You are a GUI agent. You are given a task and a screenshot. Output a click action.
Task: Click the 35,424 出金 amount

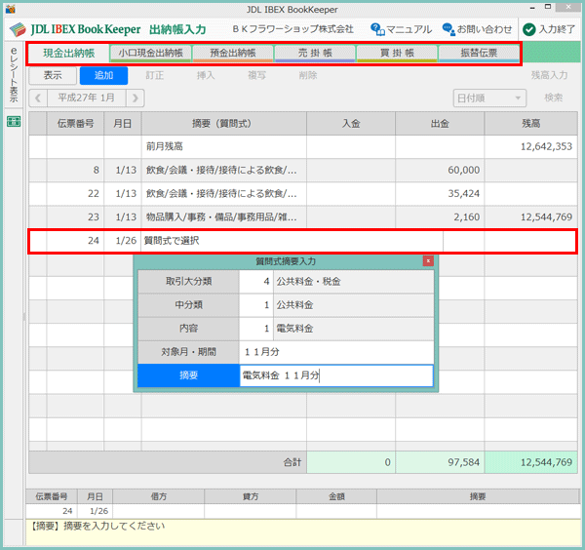point(463,194)
